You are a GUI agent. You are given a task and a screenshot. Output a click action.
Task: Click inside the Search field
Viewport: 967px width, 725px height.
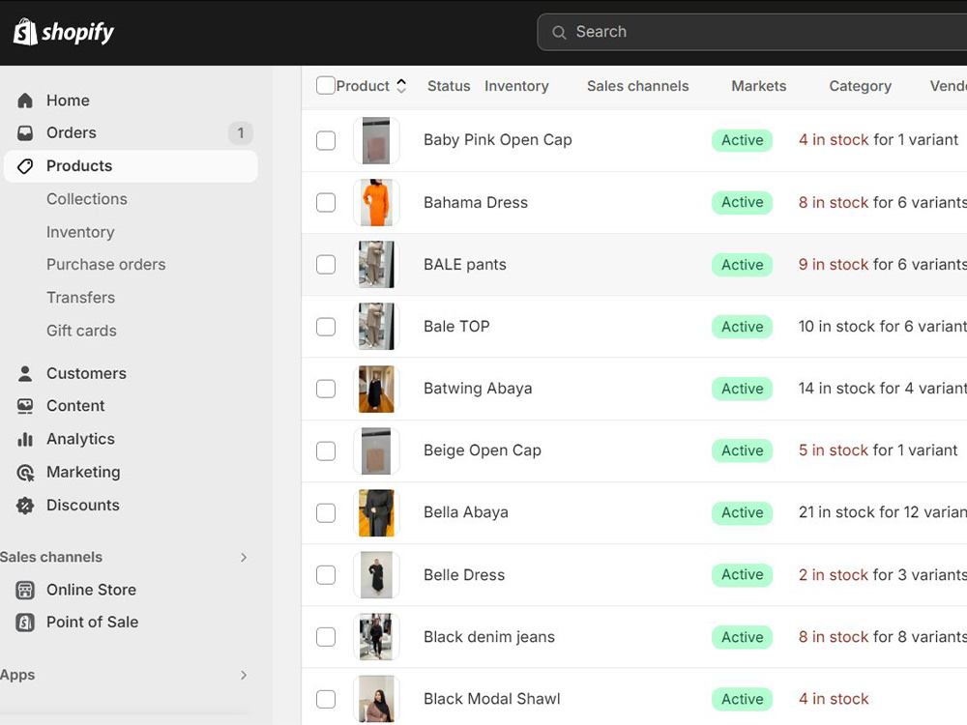tap(752, 32)
